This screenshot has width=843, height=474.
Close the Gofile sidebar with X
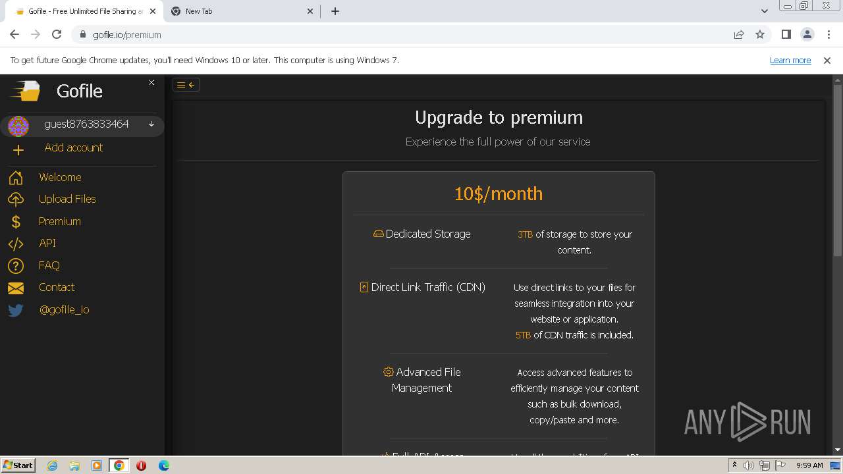point(151,82)
